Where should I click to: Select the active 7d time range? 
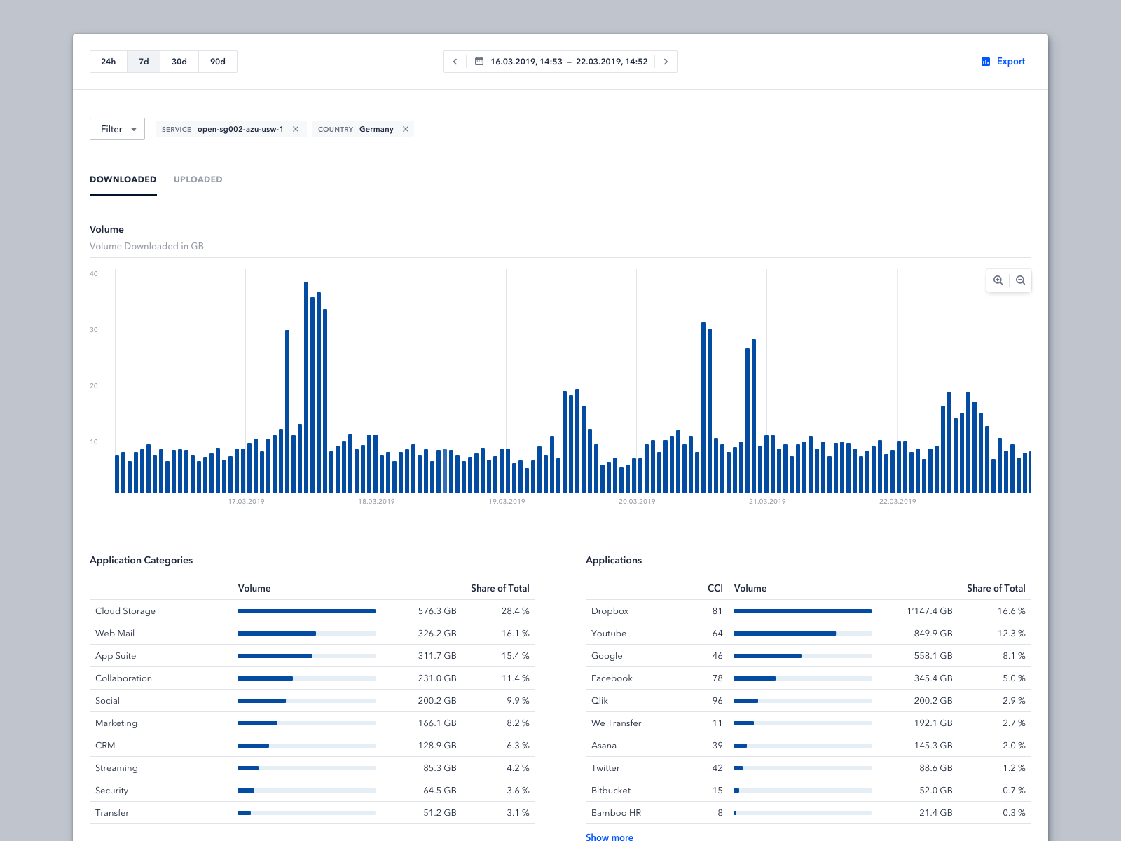pyautogui.click(x=144, y=62)
